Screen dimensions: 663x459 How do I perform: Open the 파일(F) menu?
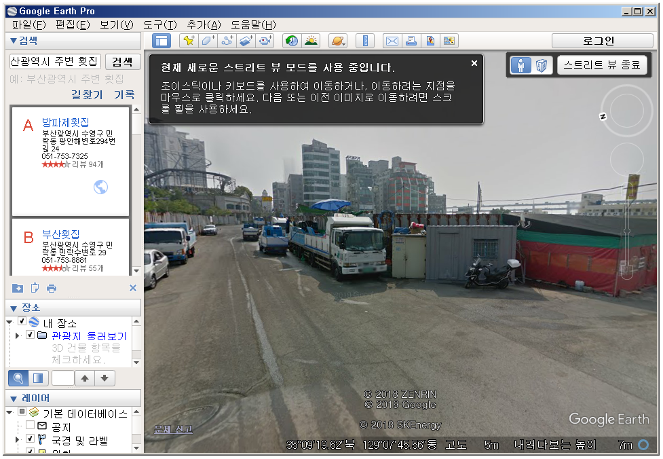pyautogui.click(x=29, y=25)
